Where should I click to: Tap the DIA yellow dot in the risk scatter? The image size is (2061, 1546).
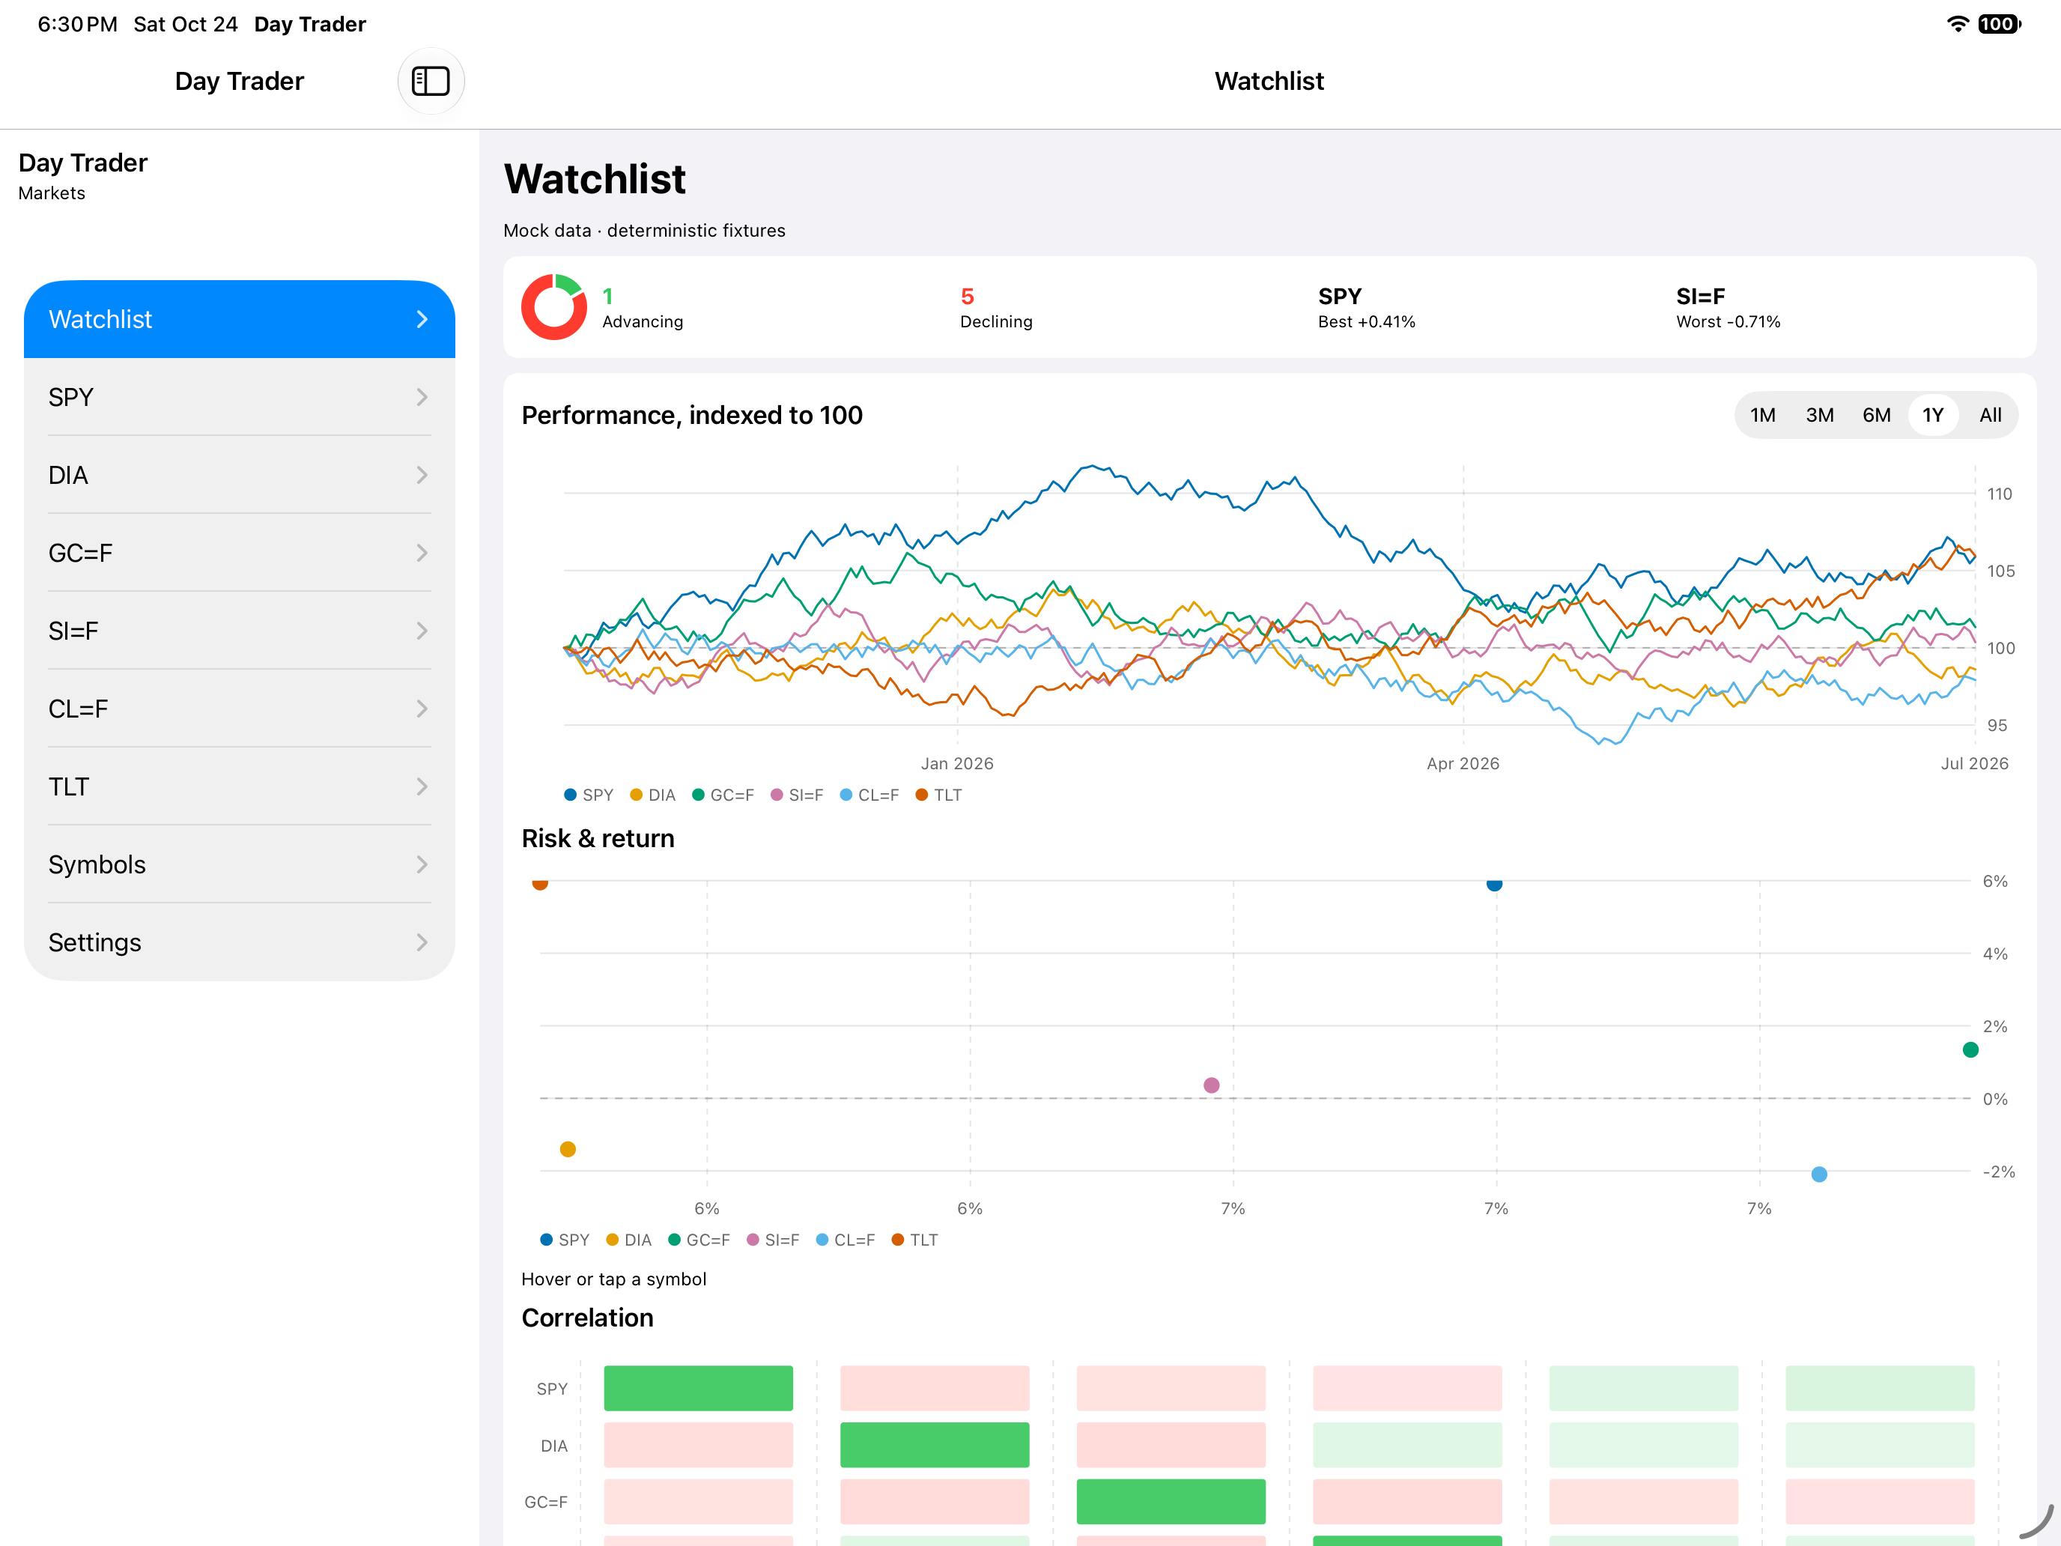tap(568, 1149)
